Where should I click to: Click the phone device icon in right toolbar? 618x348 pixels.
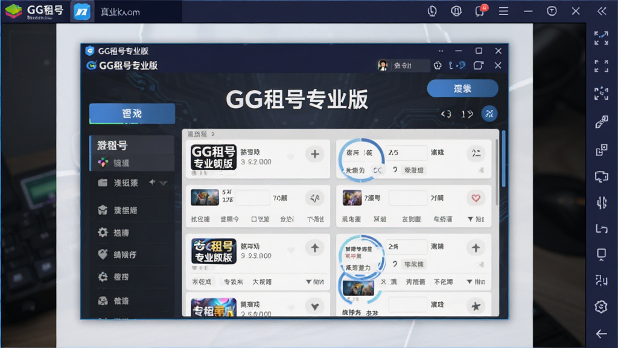click(x=601, y=254)
